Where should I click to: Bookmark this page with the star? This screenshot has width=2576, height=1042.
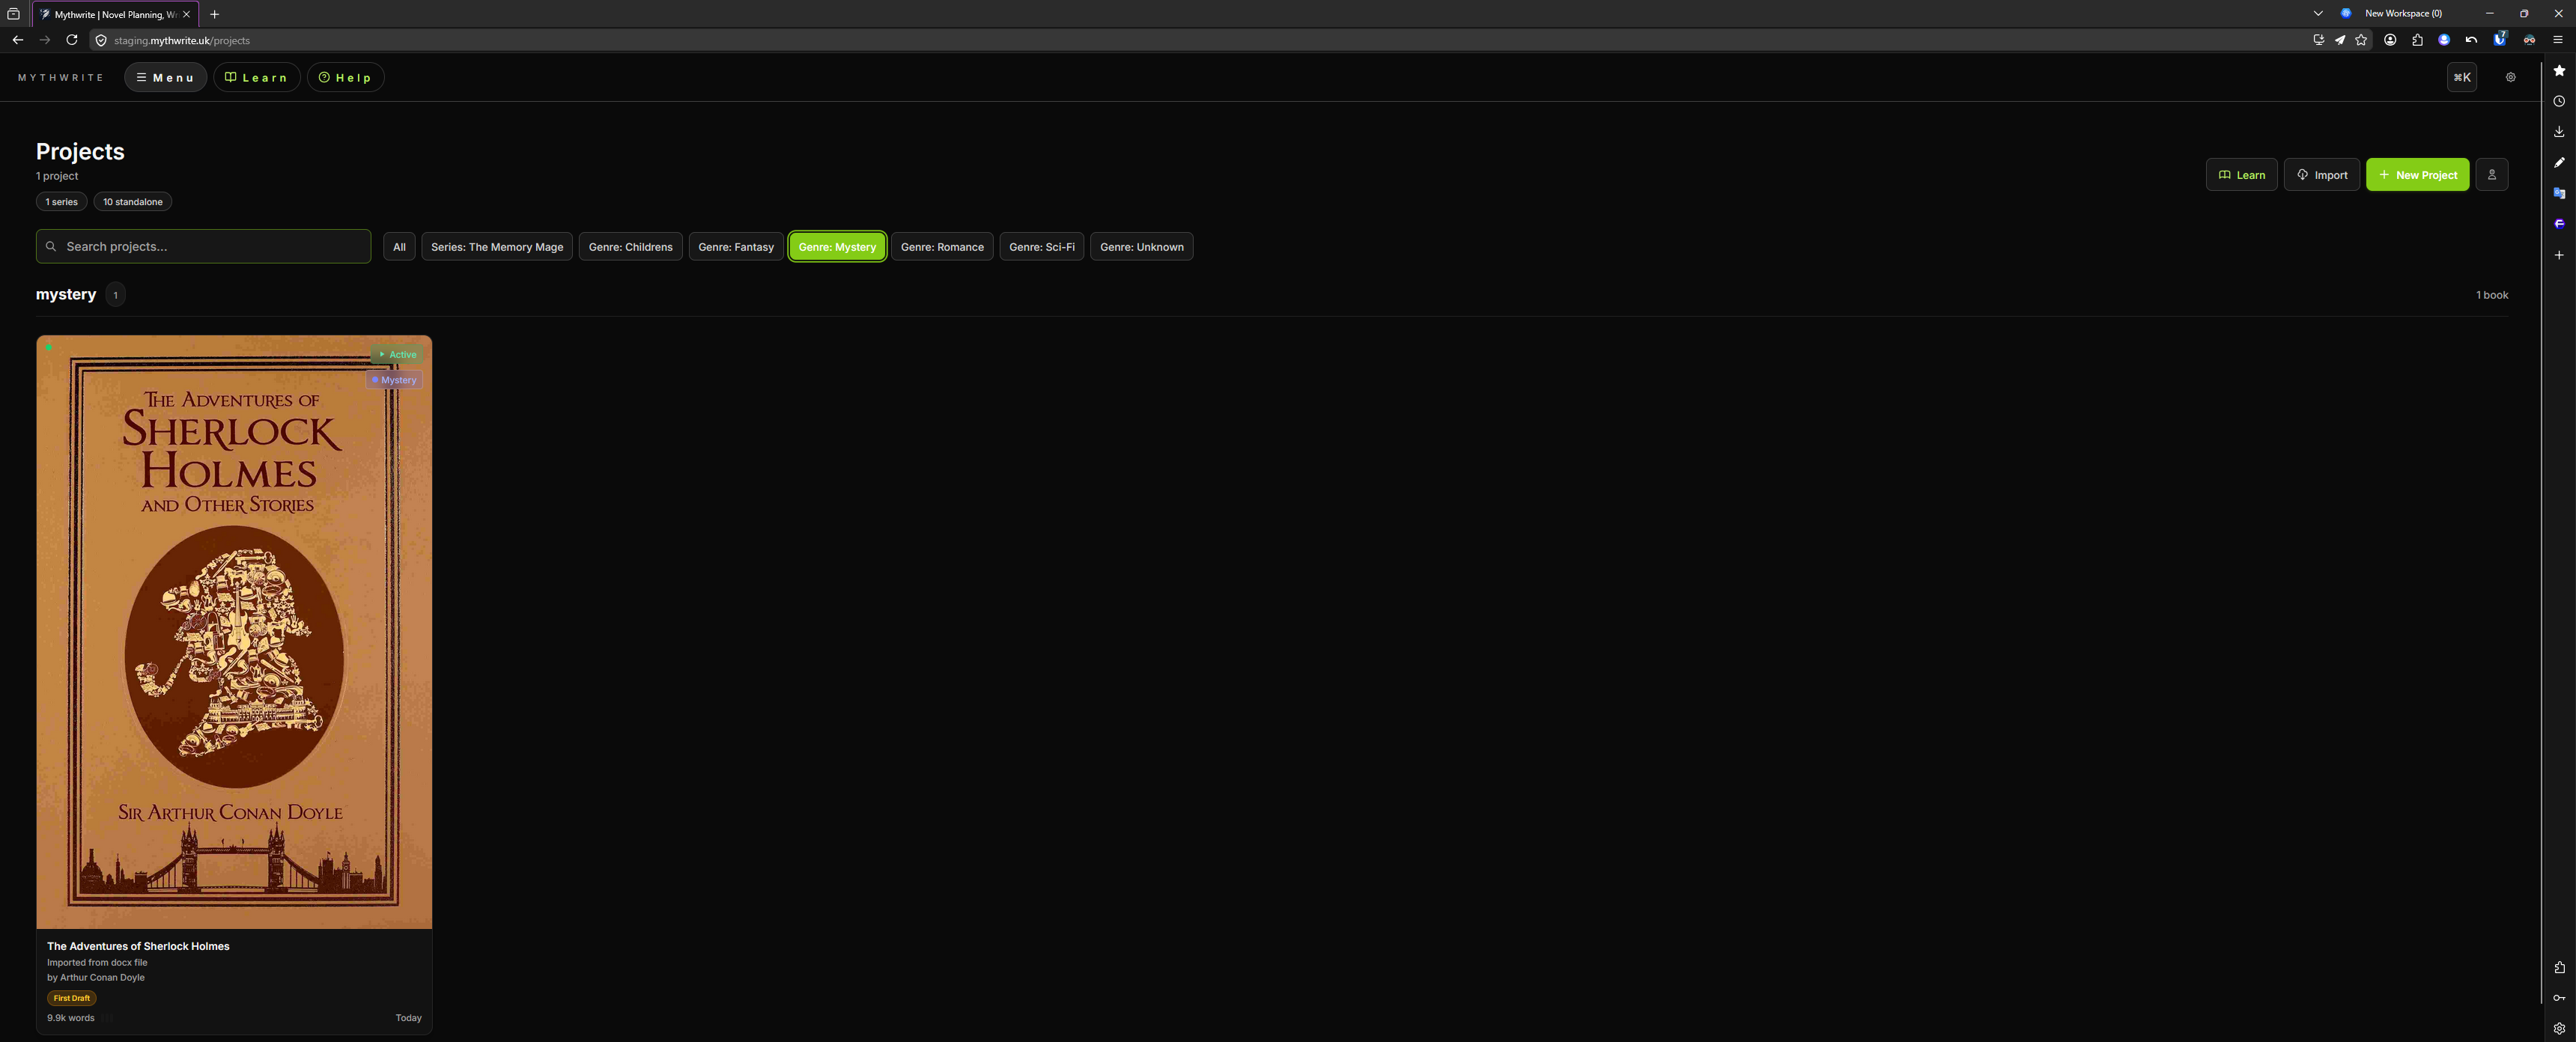tap(2361, 40)
